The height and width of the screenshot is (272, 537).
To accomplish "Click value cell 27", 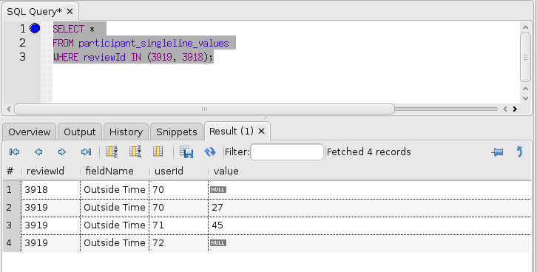I will coord(370,208).
